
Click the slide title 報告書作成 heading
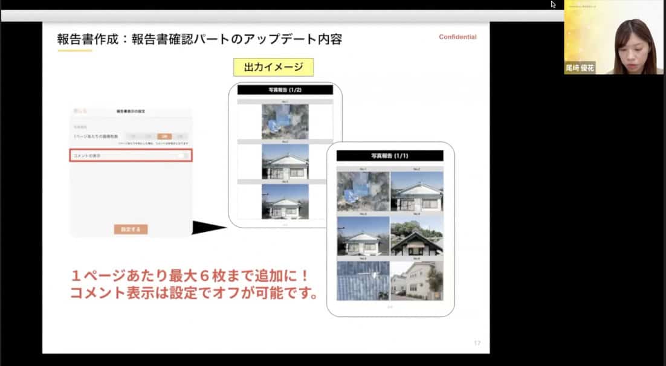click(x=199, y=40)
